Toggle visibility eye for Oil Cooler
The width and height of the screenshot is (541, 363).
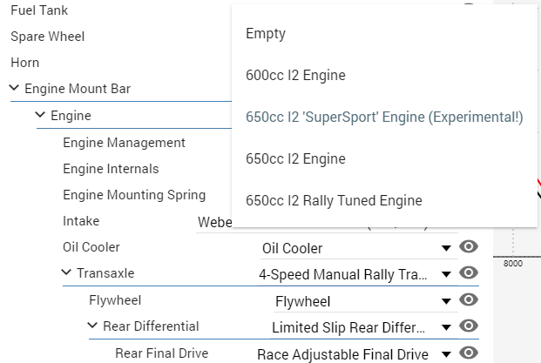coord(469,247)
